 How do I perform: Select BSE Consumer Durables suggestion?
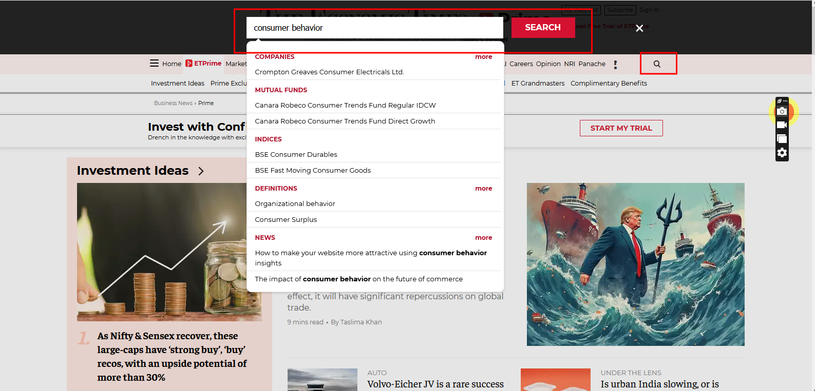[296, 155]
